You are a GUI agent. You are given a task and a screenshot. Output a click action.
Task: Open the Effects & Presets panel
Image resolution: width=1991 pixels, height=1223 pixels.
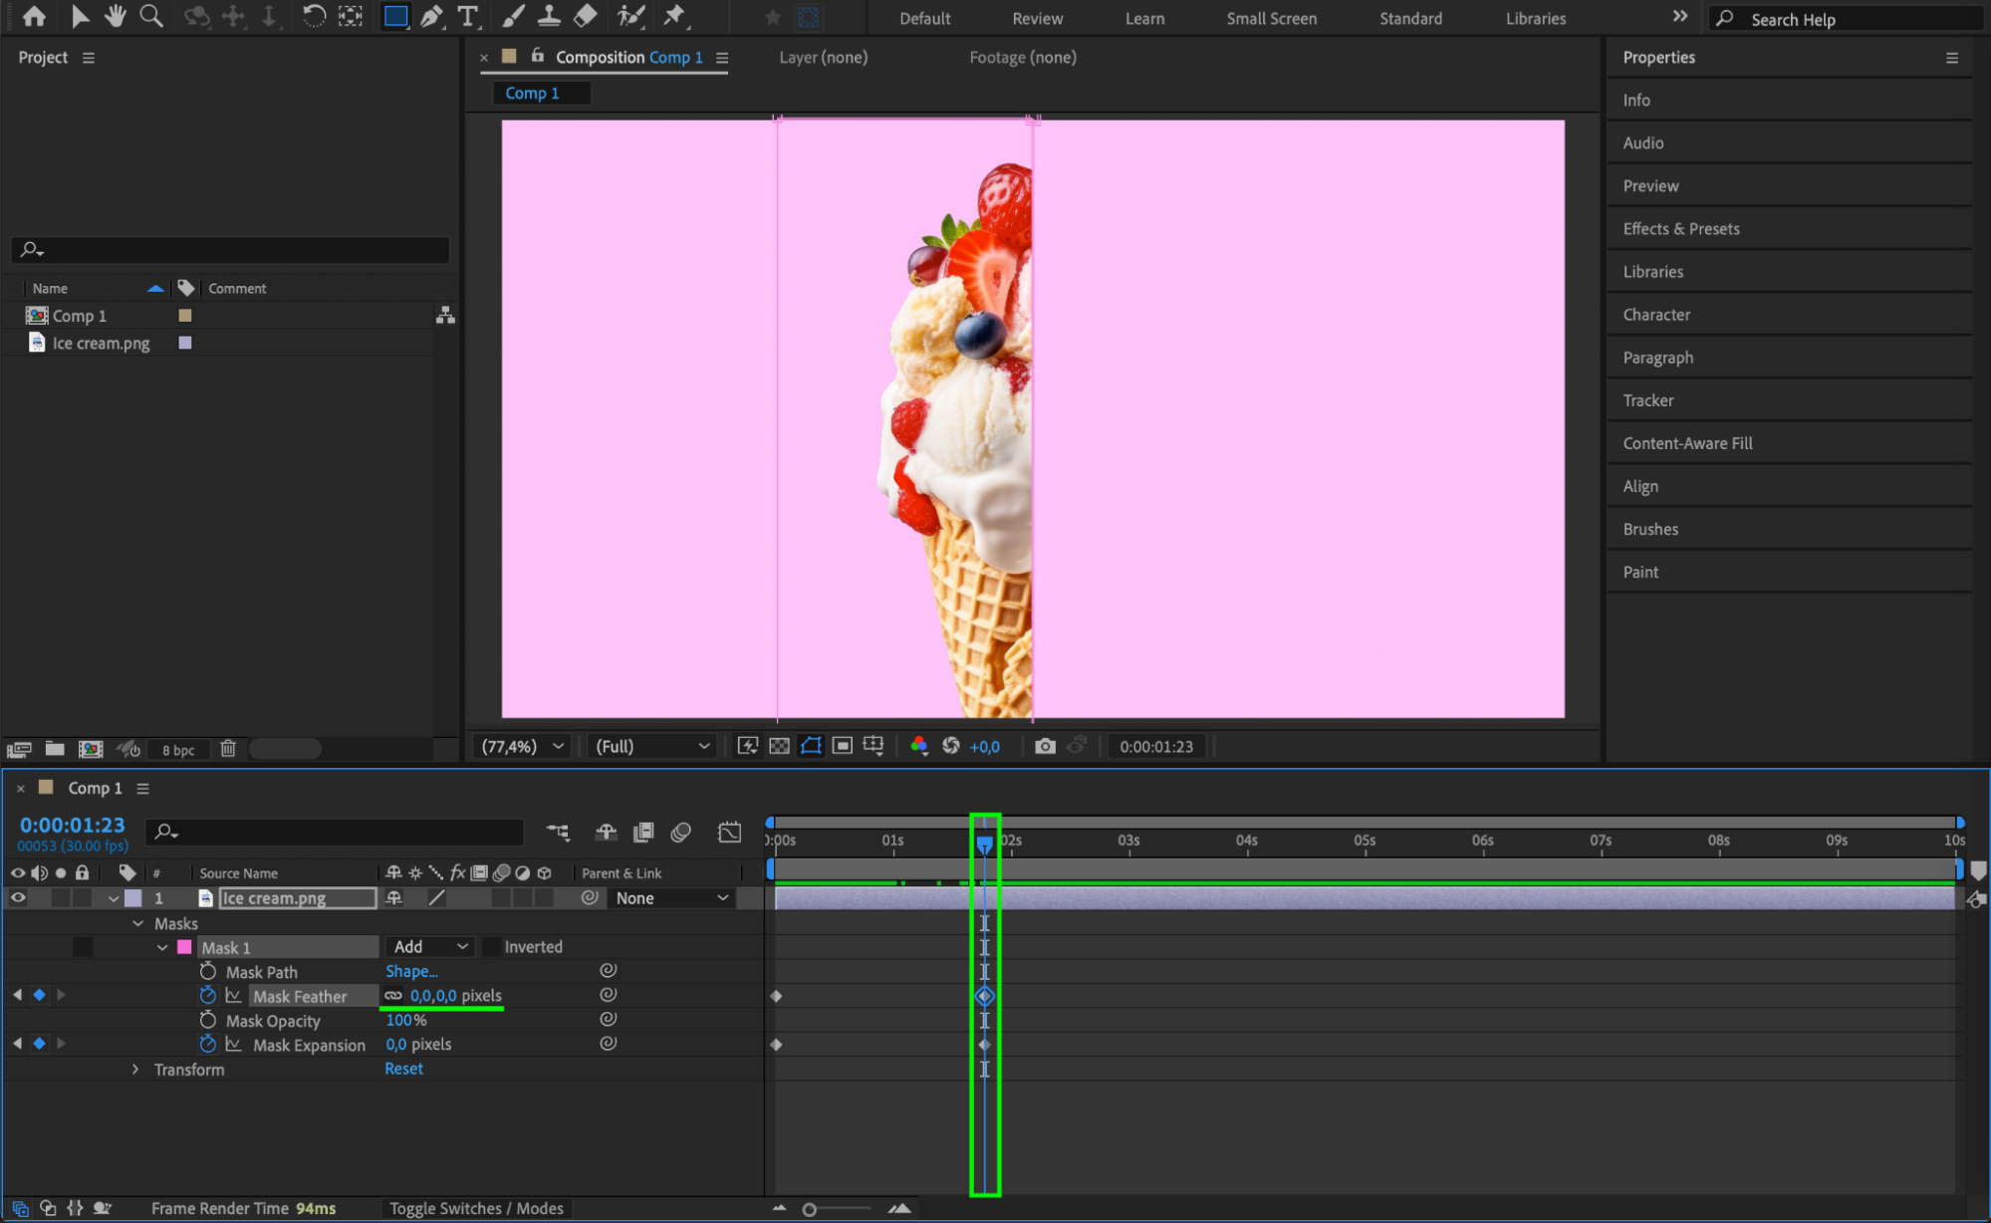[x=1681, y=229]
